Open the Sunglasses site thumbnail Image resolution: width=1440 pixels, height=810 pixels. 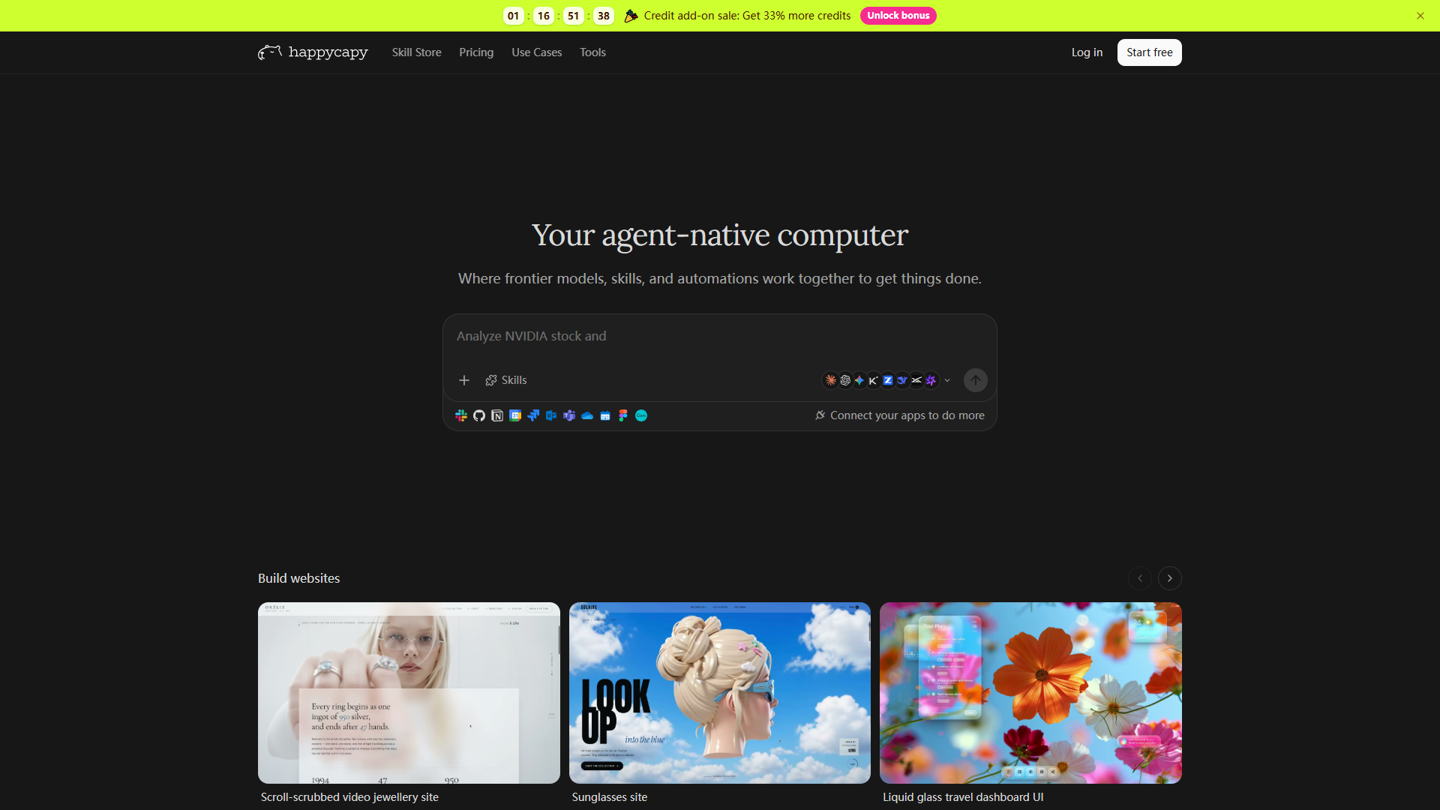coord(720,693)
